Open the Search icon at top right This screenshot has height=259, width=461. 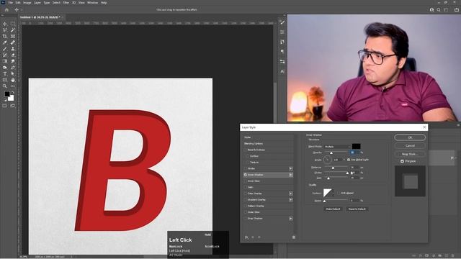(x=439, y=9)
